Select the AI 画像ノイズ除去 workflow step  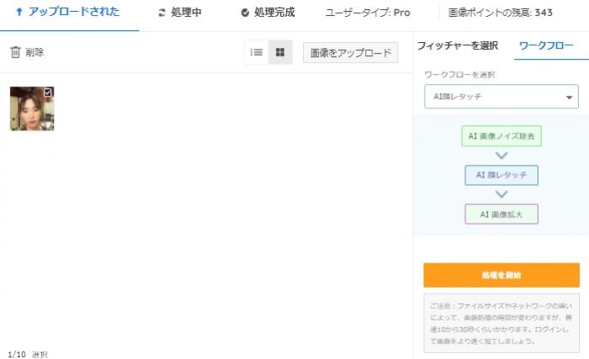click(x=501, y=136)
